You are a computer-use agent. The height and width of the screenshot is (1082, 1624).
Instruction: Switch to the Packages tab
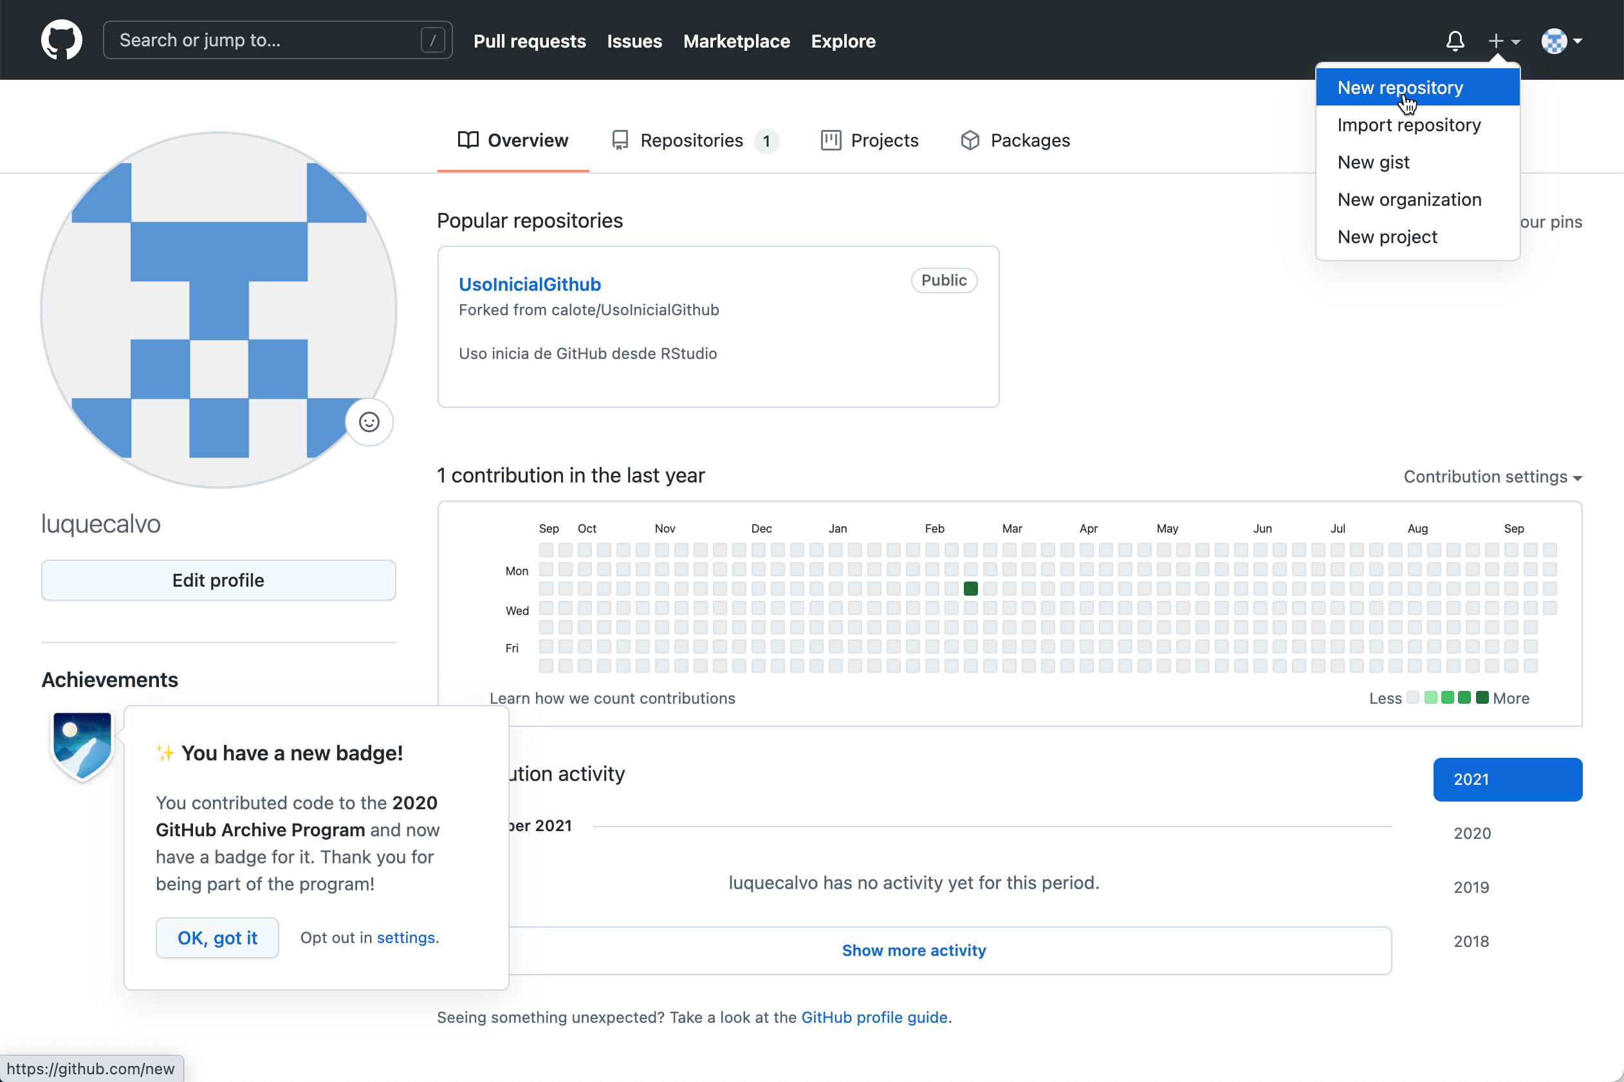pos(1015,140)
